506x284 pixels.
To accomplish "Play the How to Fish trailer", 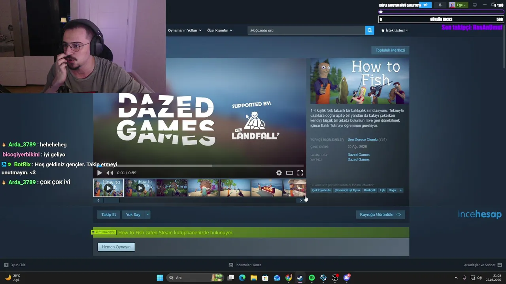I will click(99, 173).
